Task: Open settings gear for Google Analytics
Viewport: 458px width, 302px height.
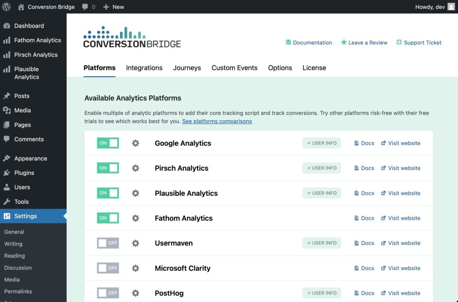Action: [x=135, y=143]
